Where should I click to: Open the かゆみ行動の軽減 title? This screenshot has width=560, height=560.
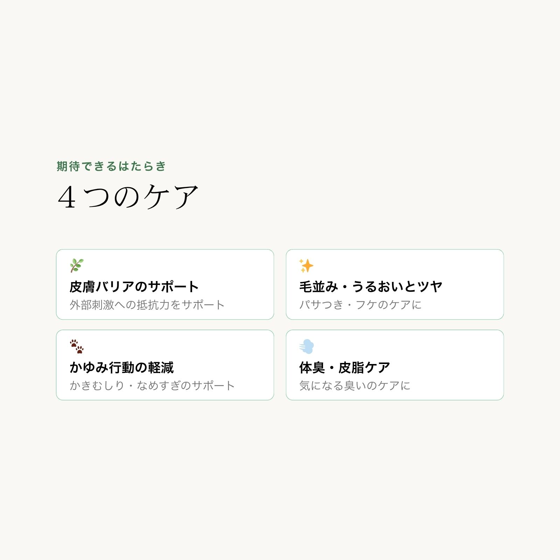tap(121, 367)
